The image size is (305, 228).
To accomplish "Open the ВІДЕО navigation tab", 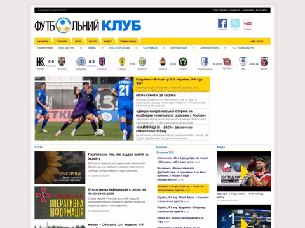I will (108, 41).
